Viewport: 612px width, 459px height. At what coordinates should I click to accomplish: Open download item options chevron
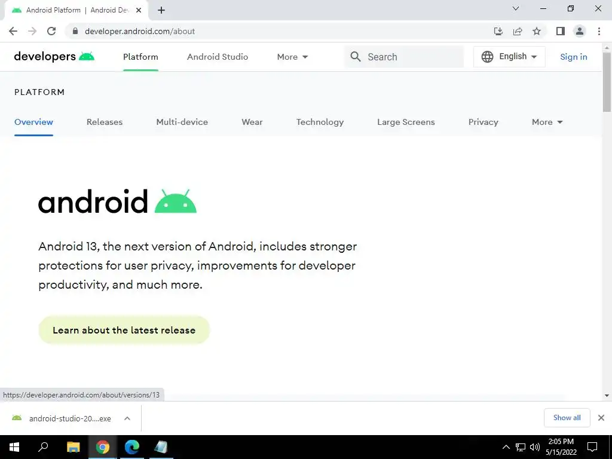pos(127,418)
